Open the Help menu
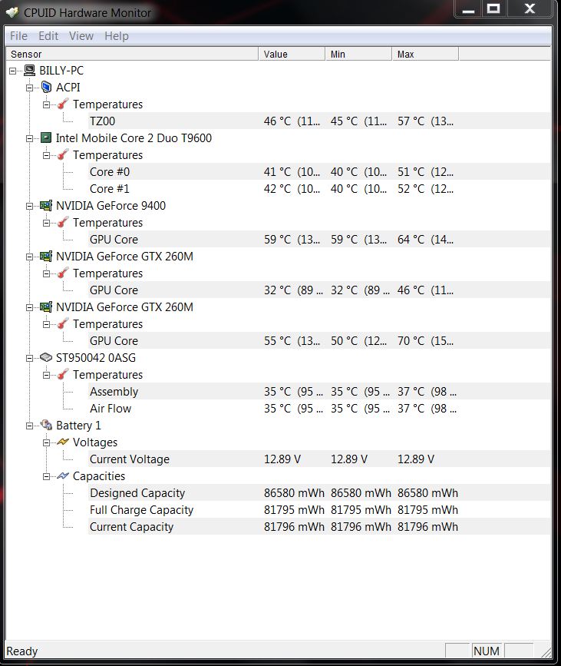 (x=117, y=36)
